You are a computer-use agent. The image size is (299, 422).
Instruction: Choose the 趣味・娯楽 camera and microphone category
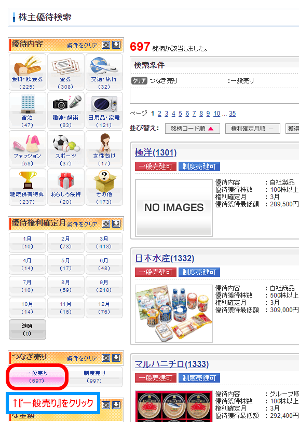(x=66, y=110)
